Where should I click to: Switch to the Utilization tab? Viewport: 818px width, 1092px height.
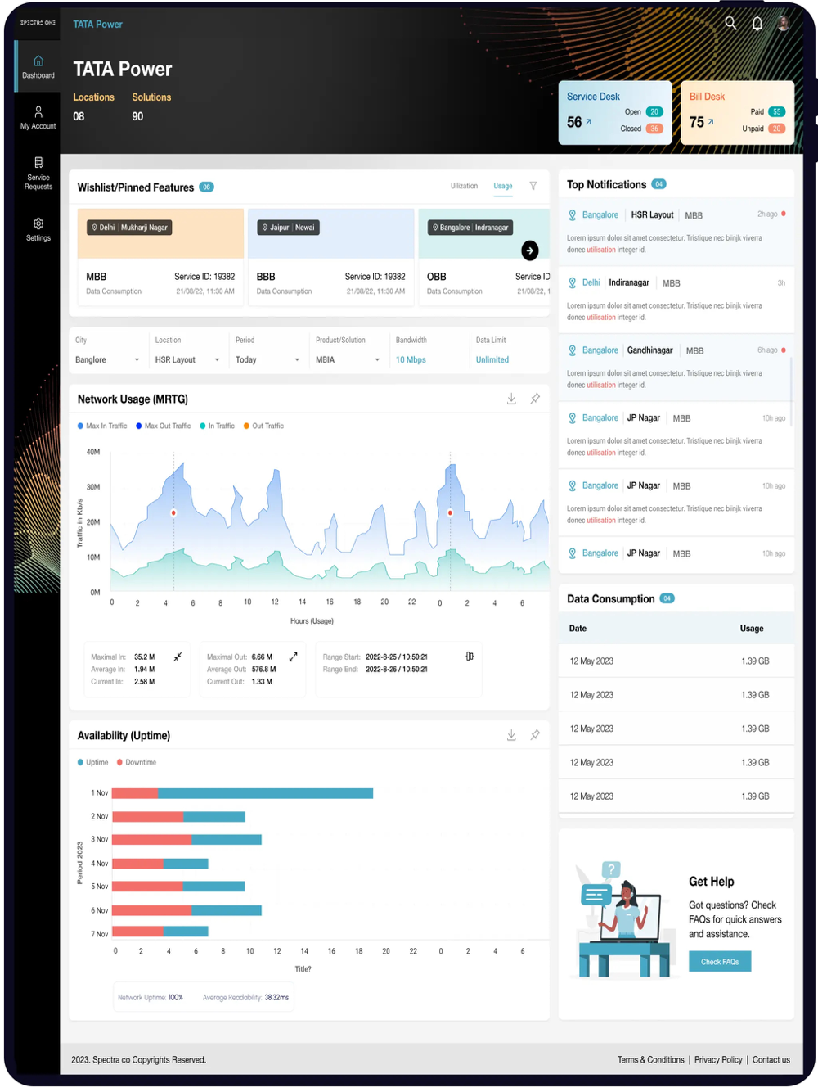pyautogui.click(x=464, y=186)
